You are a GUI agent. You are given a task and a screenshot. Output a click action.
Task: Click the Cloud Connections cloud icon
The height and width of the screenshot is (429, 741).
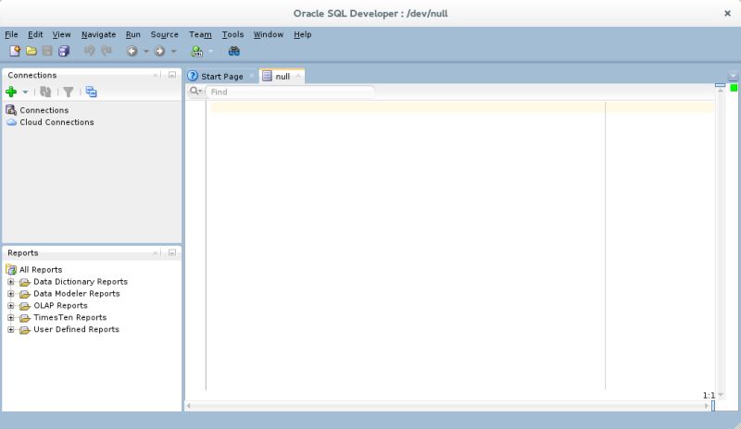(x=11, y=122)
